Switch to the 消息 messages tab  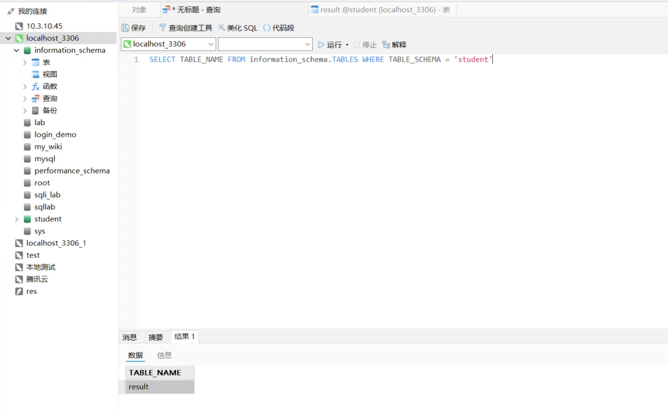(x=129, y=337)
